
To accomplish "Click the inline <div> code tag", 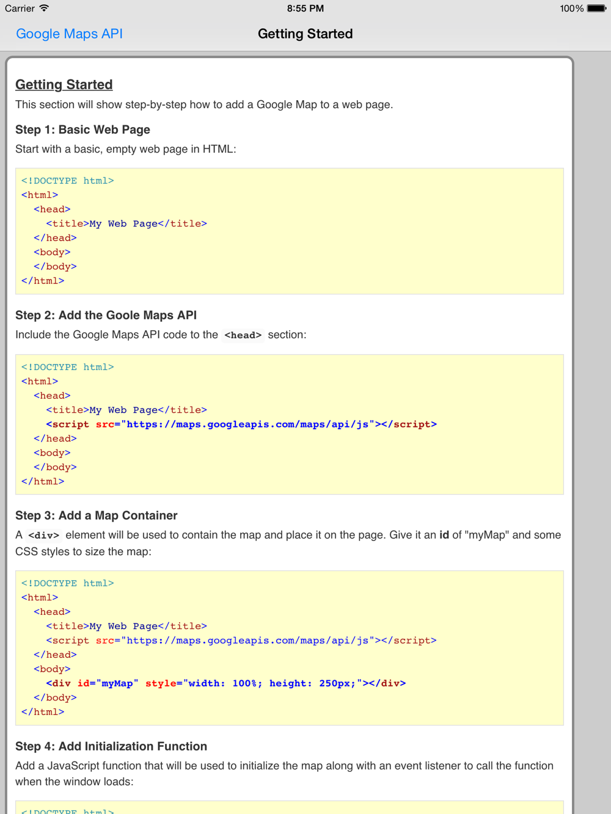I will (44, 535).
